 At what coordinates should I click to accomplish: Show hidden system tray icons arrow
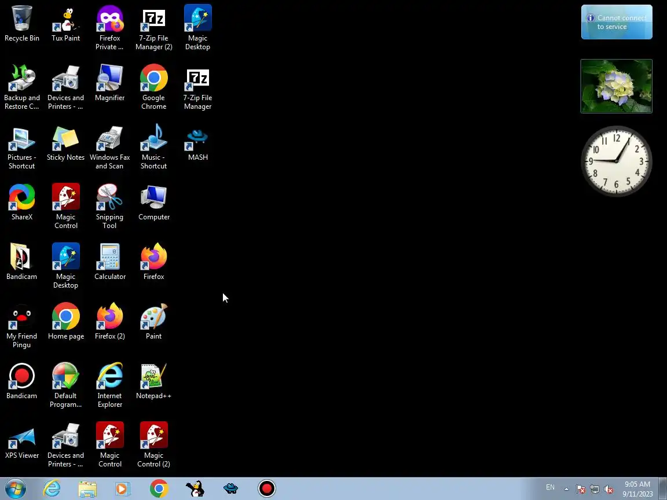tap(566, 489)
